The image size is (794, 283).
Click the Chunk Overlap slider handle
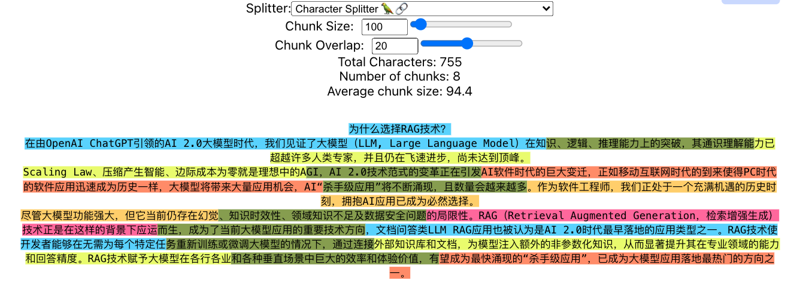[x=467, y=44]
